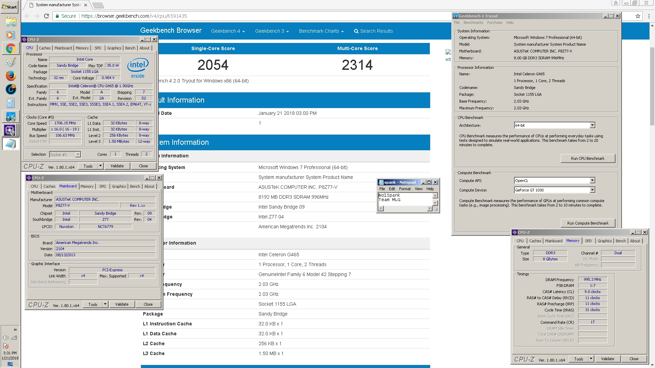This screenshot has height=368, width=655.
Task: Click the Search Results magnifier icon
Action: click(356, 31)
